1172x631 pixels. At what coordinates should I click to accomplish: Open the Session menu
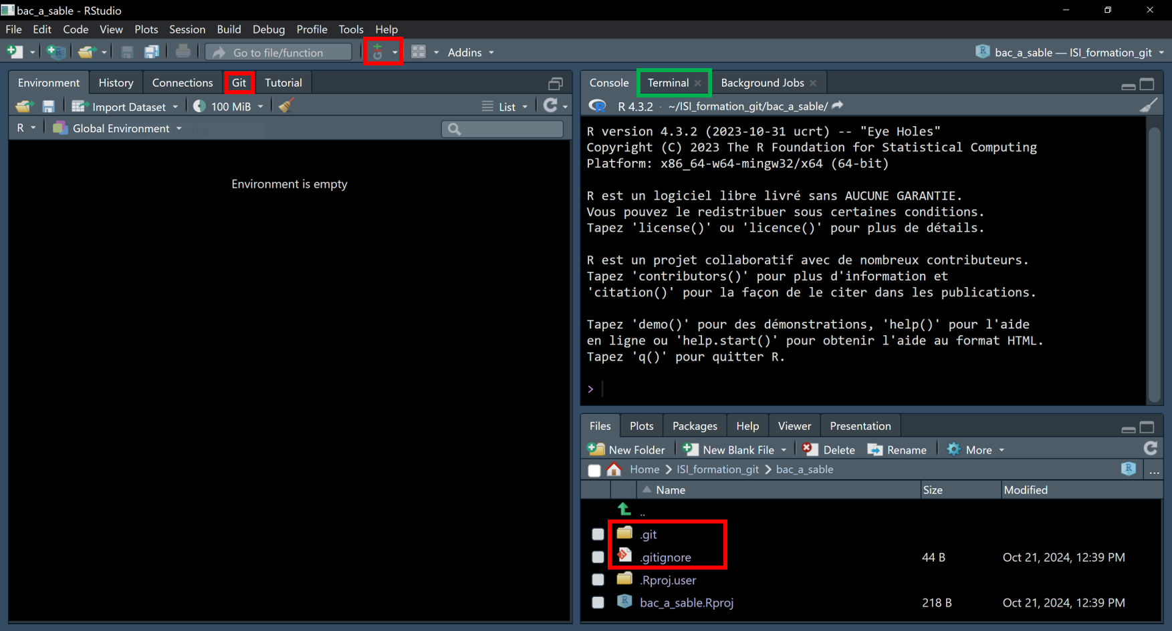coord(187,29)
